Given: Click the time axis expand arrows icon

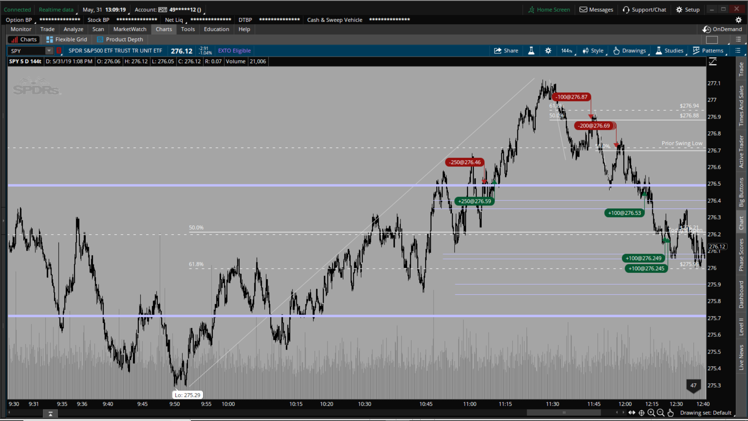Looking at the screenshot, I should [632, 413].
